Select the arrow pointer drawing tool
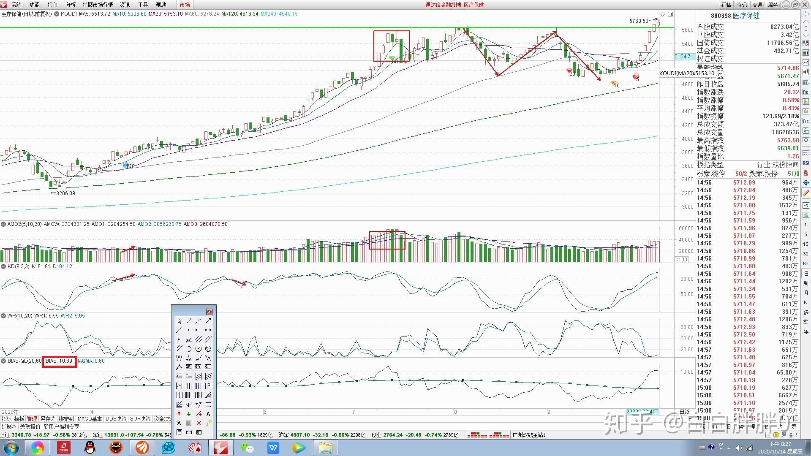This screenshot has height=456, width=811. [x=179, y=321]
